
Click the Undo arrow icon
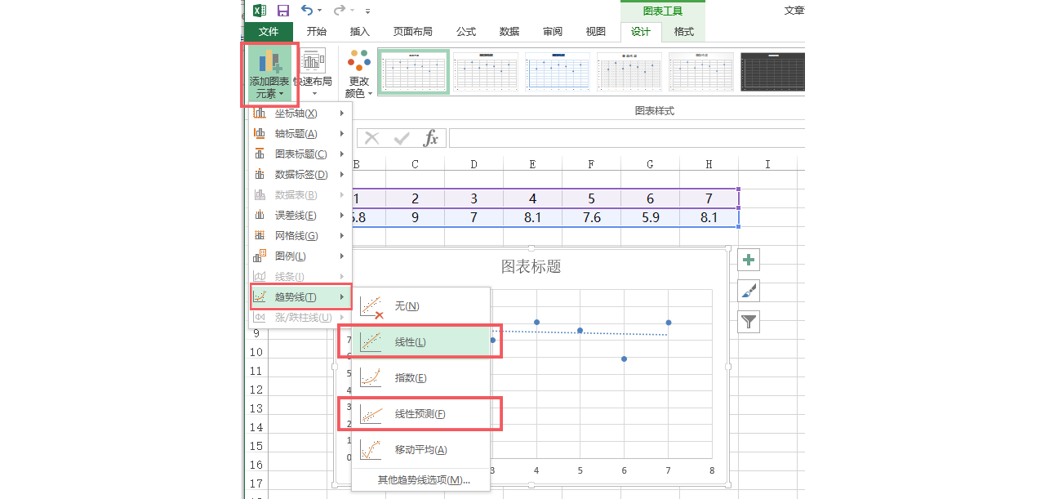(307, 11)
